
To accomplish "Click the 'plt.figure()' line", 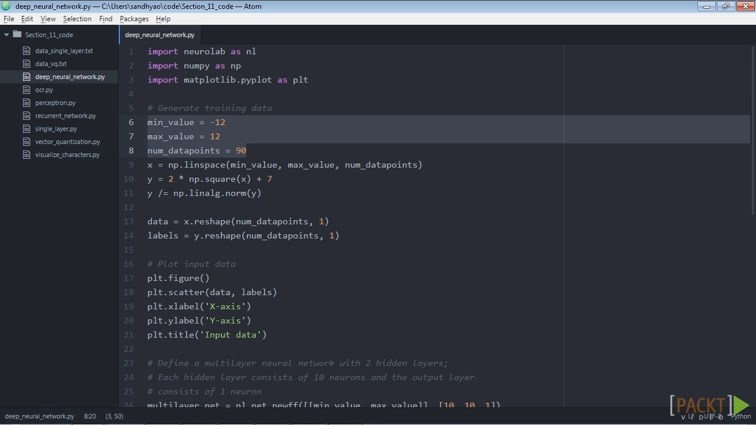I will 178,278.
